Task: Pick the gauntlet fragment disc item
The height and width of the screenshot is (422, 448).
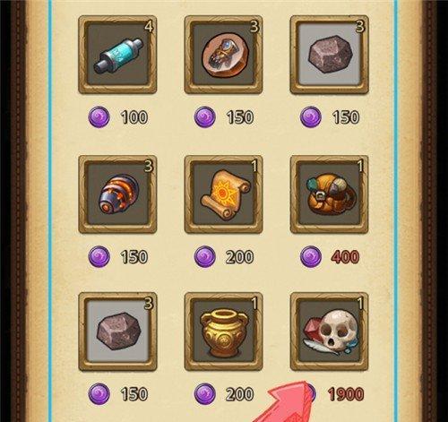Action: (224, 55)
